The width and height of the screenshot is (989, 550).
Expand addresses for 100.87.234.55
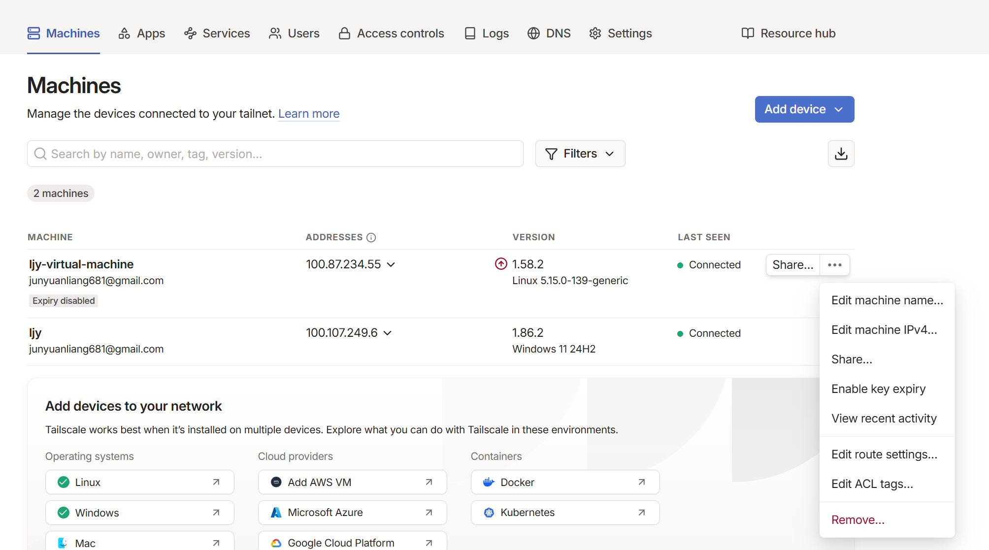[391, 264]
